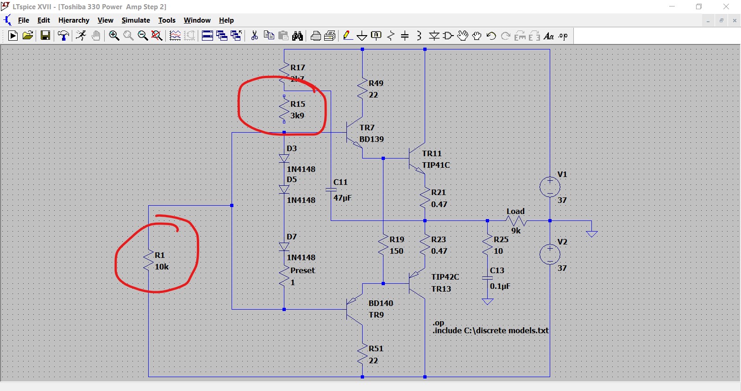This screenshot has width=741, height=391.
Task: Open the Edit menu
Action: pyautogui.click(x=44, y=20)
